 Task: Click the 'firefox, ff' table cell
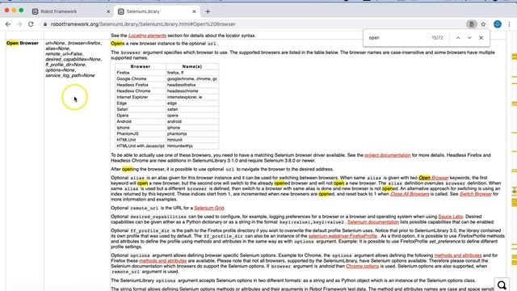click(x=192, y=73)
